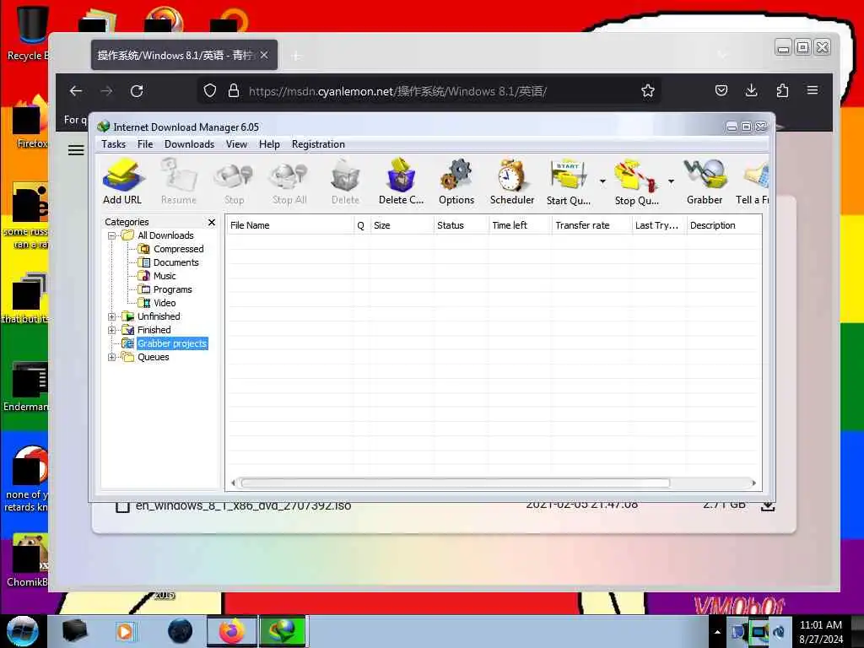Viewport: 864px width, 648px height.
Task: Click the Stop Queue icon
Action: tap(636, 182)
